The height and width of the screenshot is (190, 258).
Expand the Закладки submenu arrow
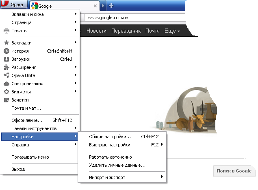click(75, 42)
